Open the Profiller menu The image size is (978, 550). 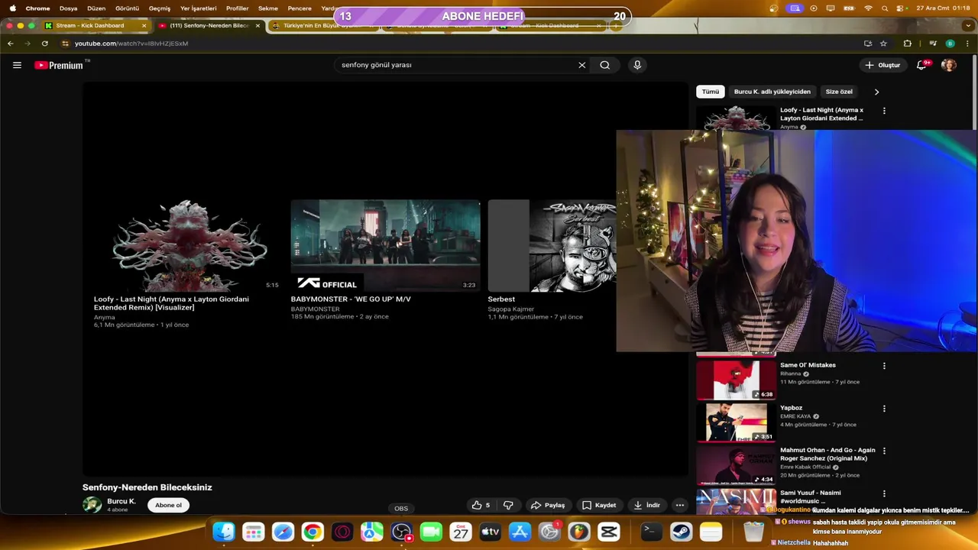[238, 8]
